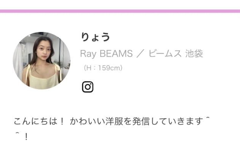Click the ビームス 池袋 shop name

pyautogui.click(x=176, y=54)
